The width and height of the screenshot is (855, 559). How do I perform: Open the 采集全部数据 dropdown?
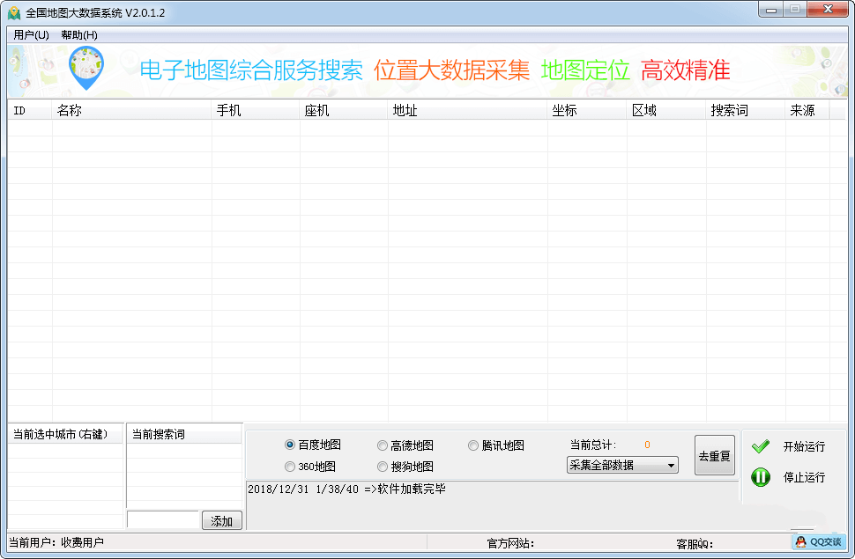click(x=622, y=466)
